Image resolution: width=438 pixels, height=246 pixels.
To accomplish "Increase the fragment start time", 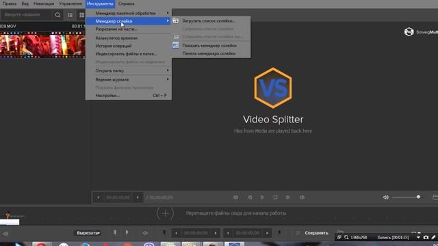I will (216, 233).
